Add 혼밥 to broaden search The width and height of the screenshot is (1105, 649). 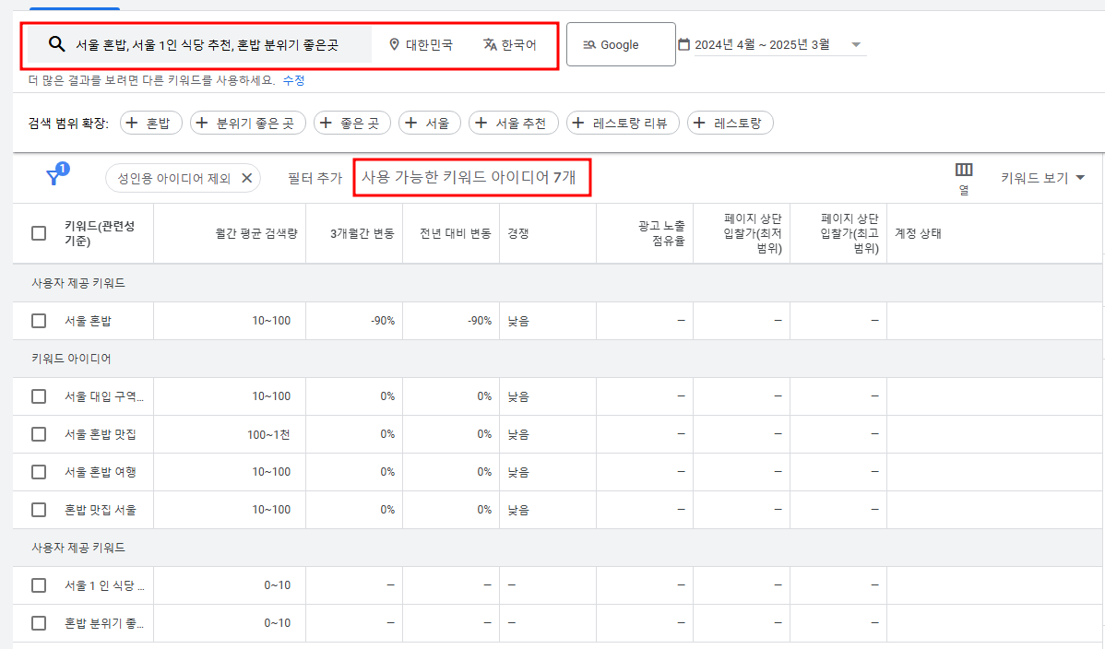coord(151,123)
